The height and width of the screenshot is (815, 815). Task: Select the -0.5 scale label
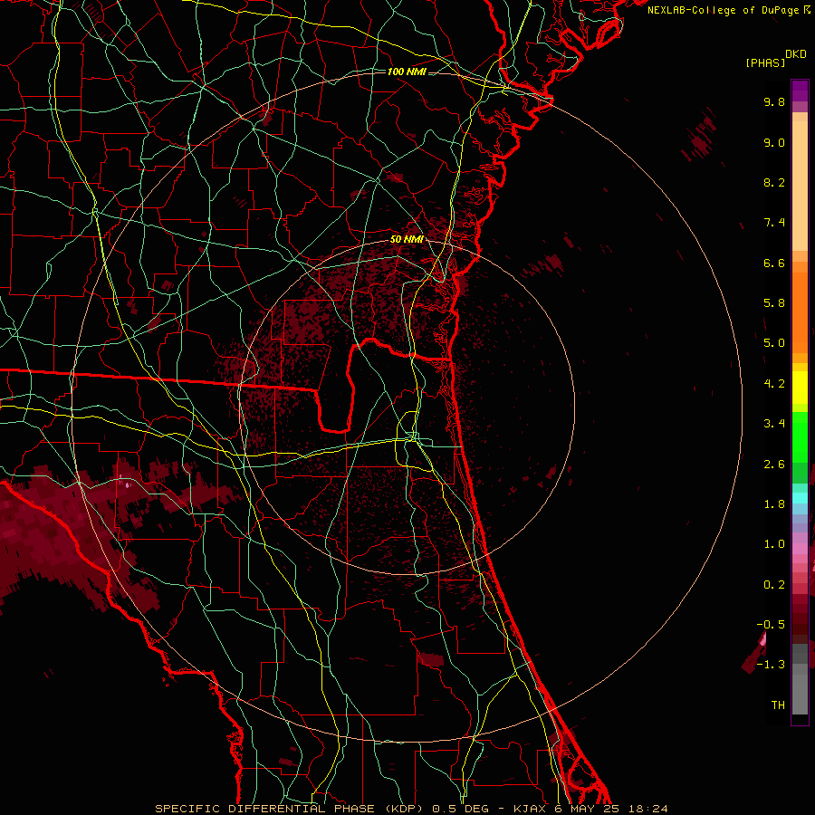(x=771, y=625)
